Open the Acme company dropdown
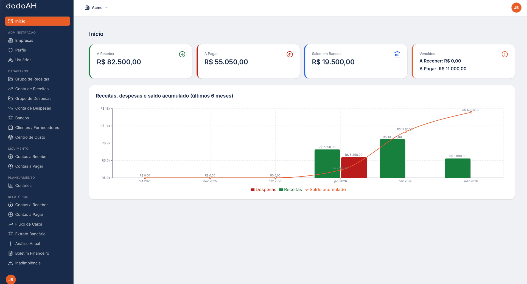The width and height of the screenshot is (527, 284). [96, 8]
